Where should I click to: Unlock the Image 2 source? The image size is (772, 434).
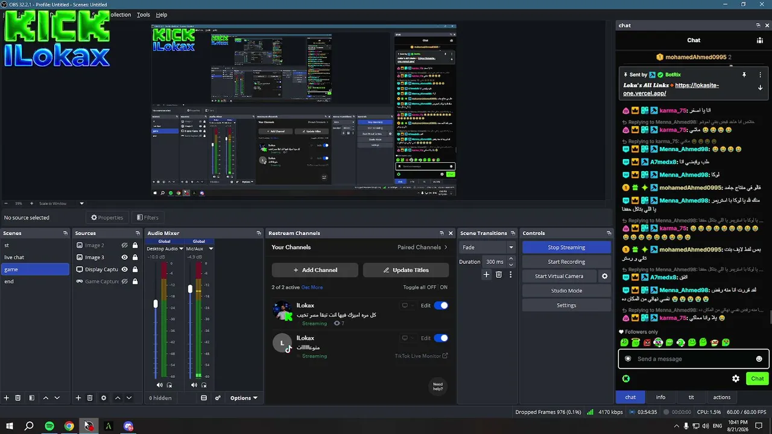(x=135, y=245)
